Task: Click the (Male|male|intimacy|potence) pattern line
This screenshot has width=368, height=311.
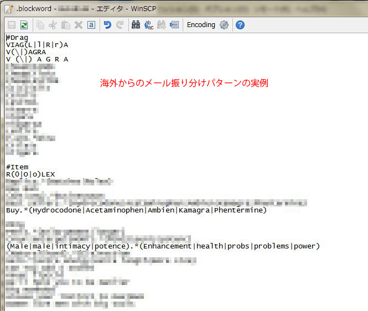Action: pyautogui.click(x=163, y=246)
